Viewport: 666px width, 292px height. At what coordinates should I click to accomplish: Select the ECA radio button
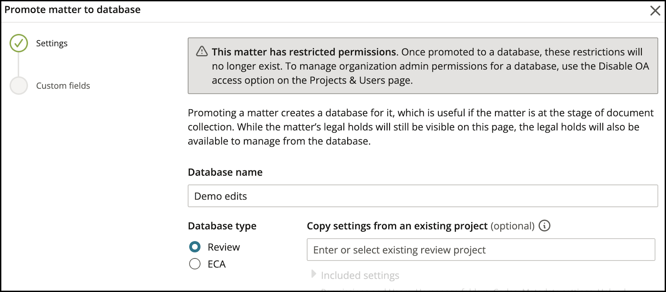coord(195,264)
